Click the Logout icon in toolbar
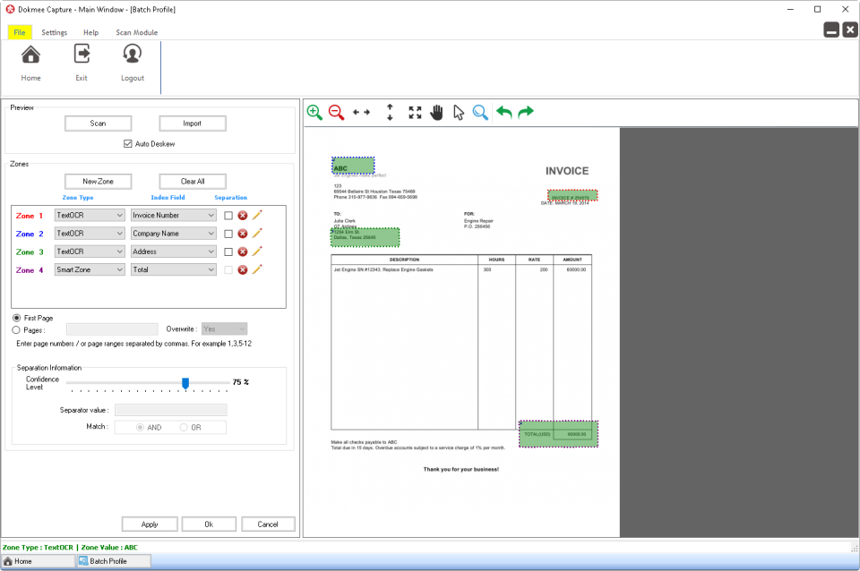Viewport: 860px width, 571px height. [133, 63]
